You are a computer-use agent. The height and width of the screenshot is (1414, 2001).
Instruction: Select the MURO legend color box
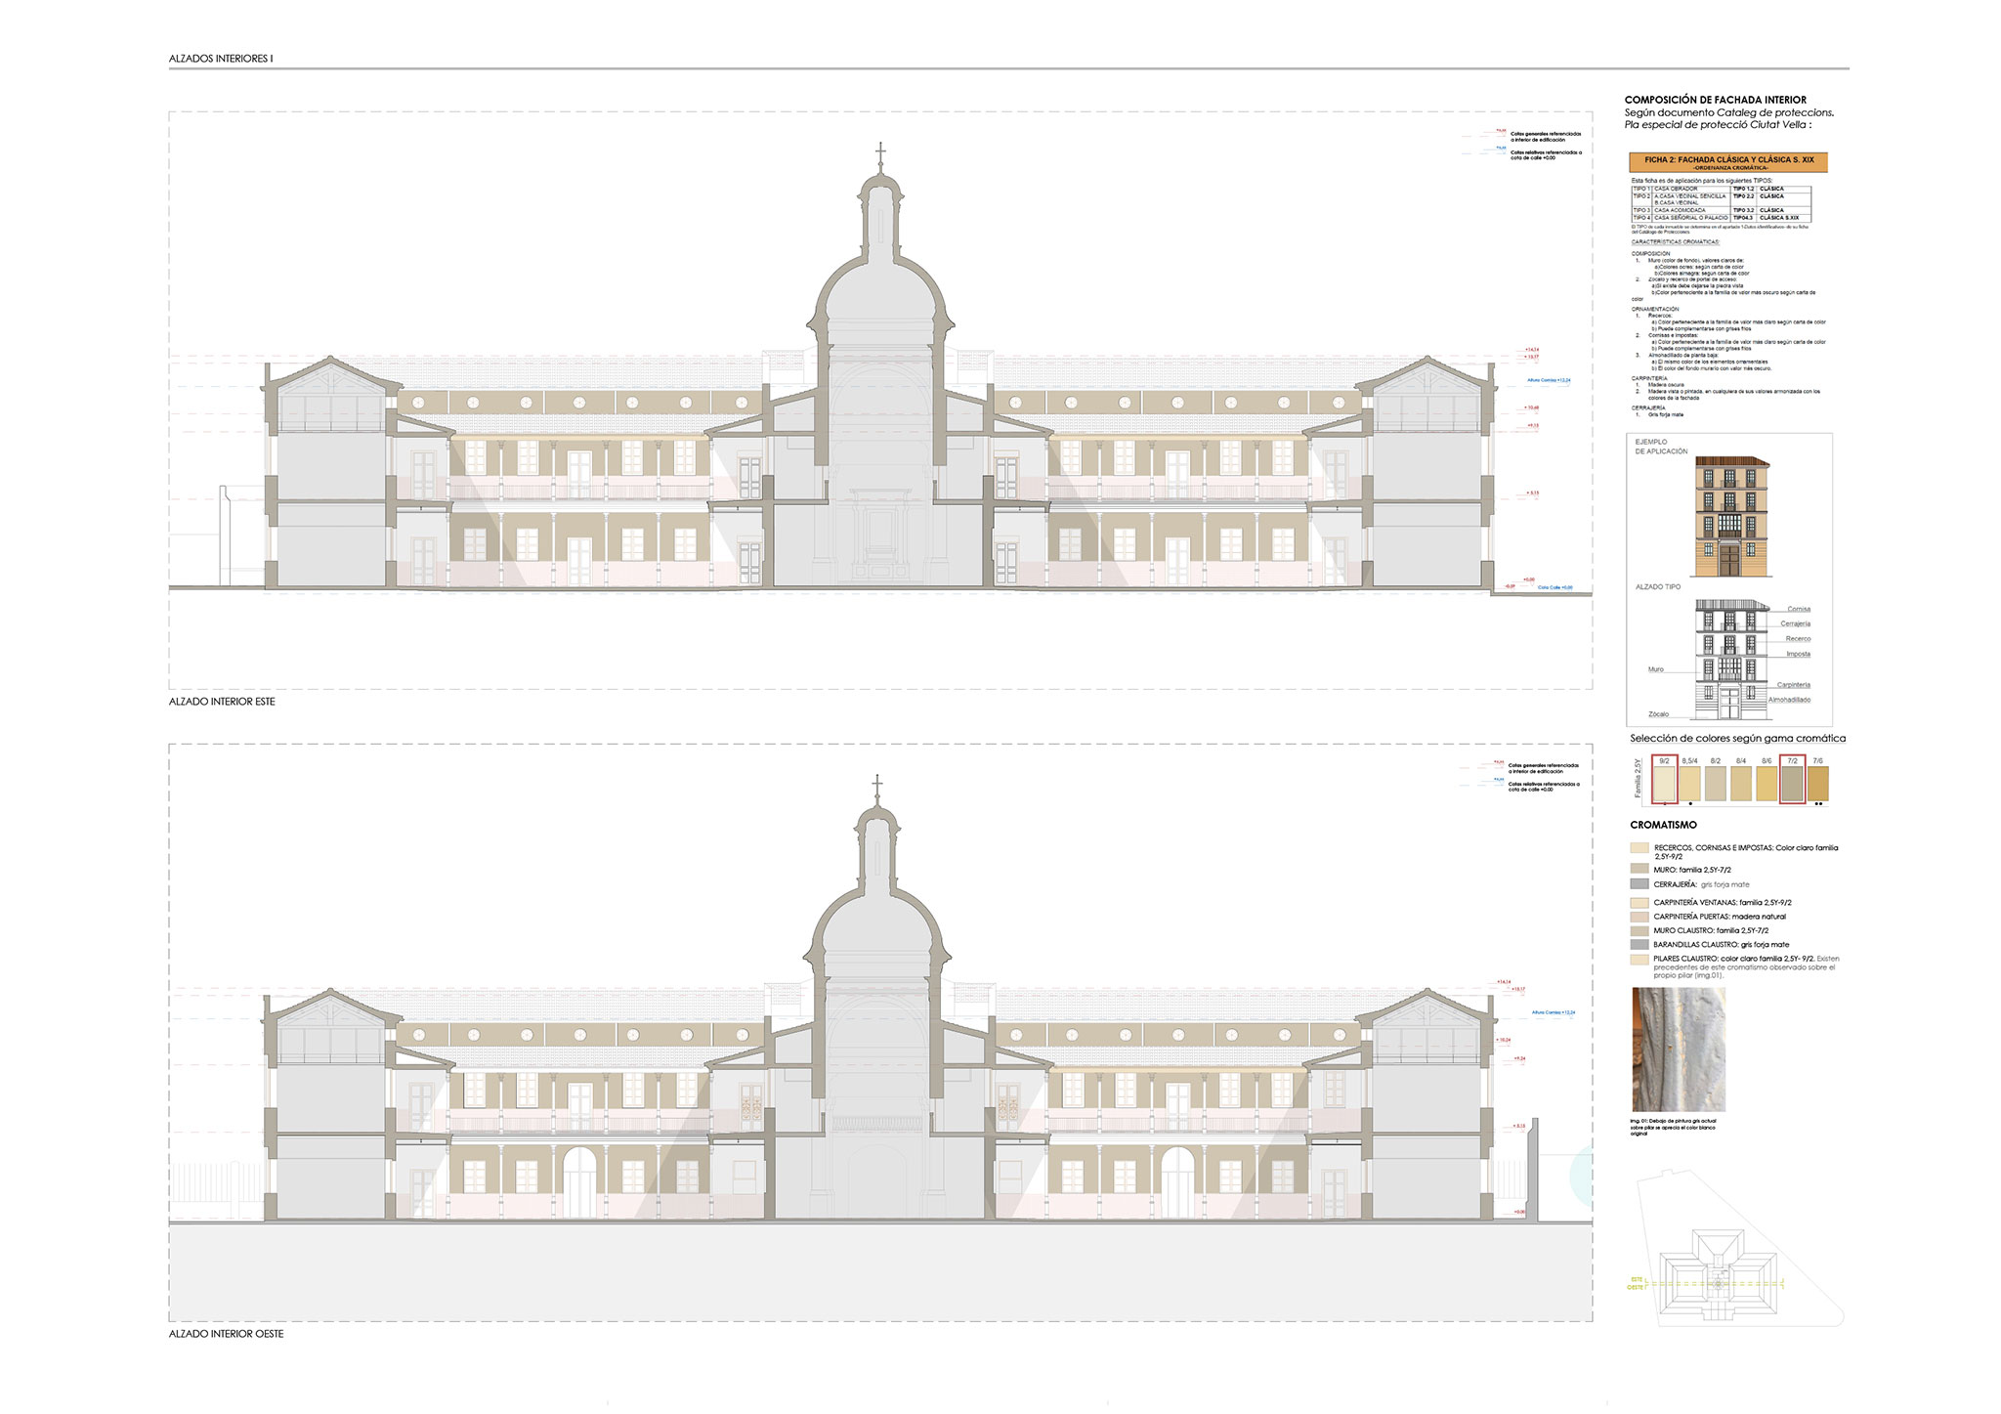click(x=1639, y=869)
